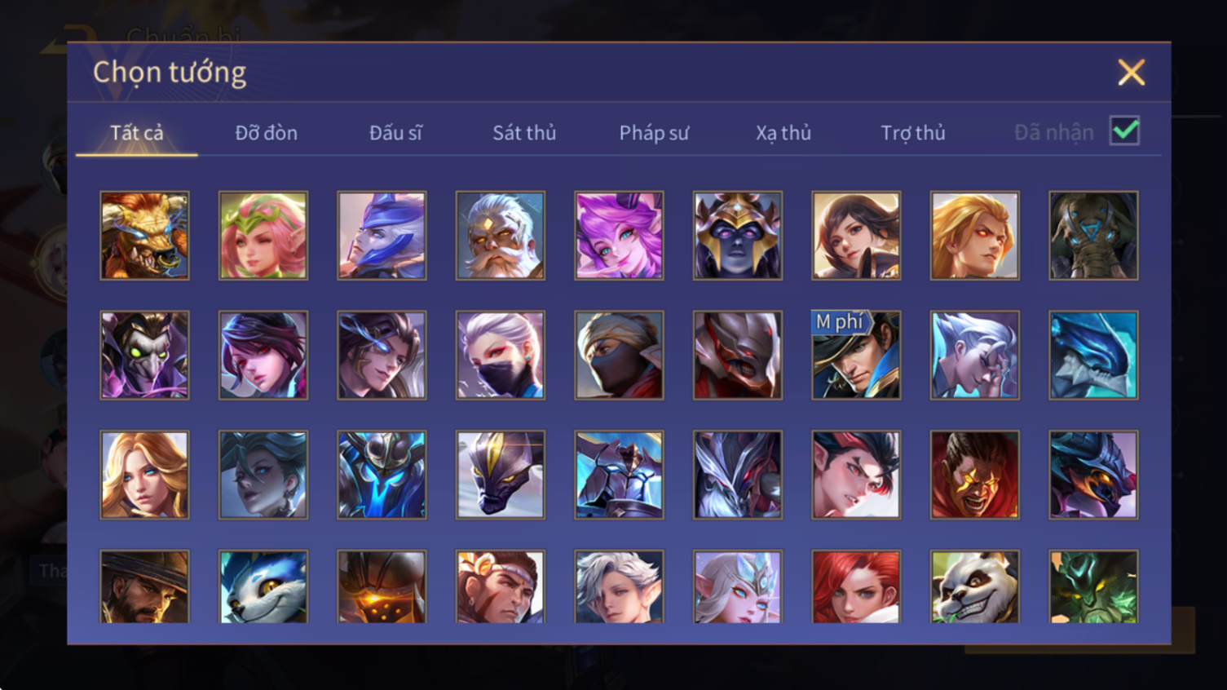Choose the pink-haired girl with green tiara
This screenshot has width=1227, height=690.
pos(263,236)
